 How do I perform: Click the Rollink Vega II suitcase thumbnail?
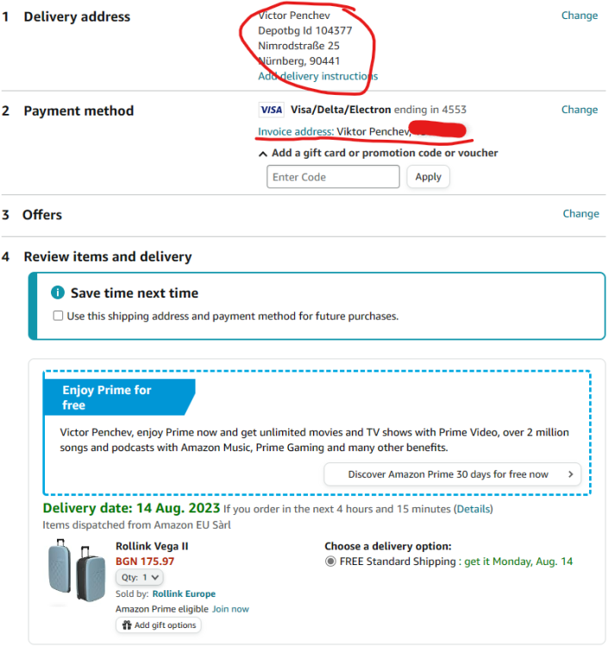pos(76,570)
